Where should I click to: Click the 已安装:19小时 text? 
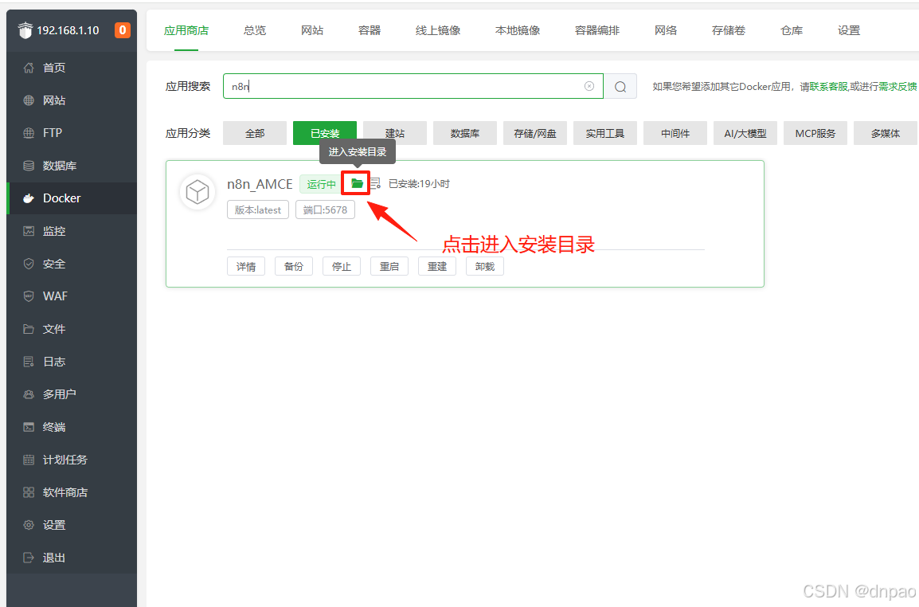click(x=419, y=184)
